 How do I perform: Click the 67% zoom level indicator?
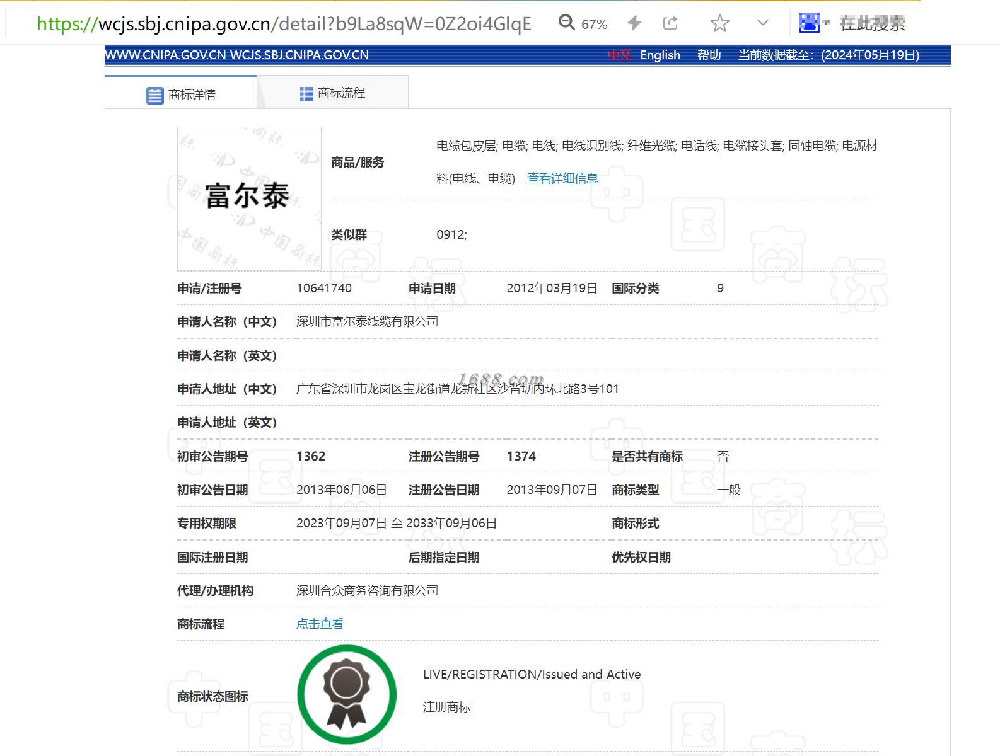pyautogui.click(x=594, y=24)
